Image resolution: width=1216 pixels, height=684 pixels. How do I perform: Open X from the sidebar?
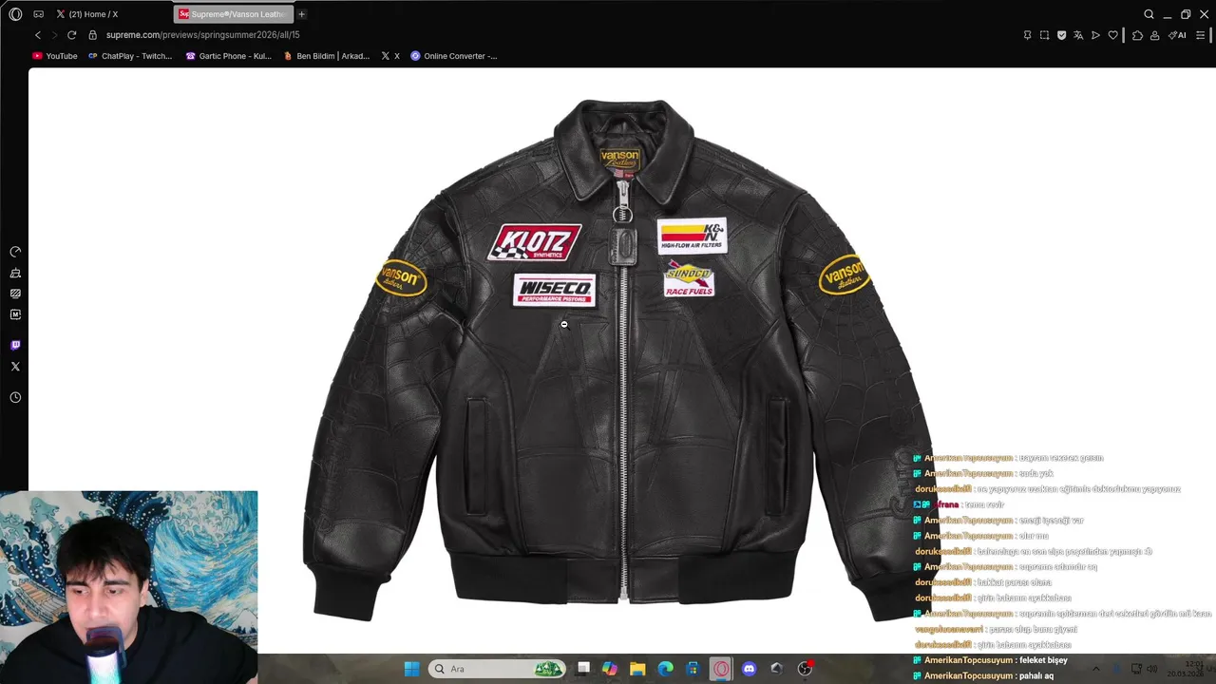pyautogui.click(x=15, y=366)
